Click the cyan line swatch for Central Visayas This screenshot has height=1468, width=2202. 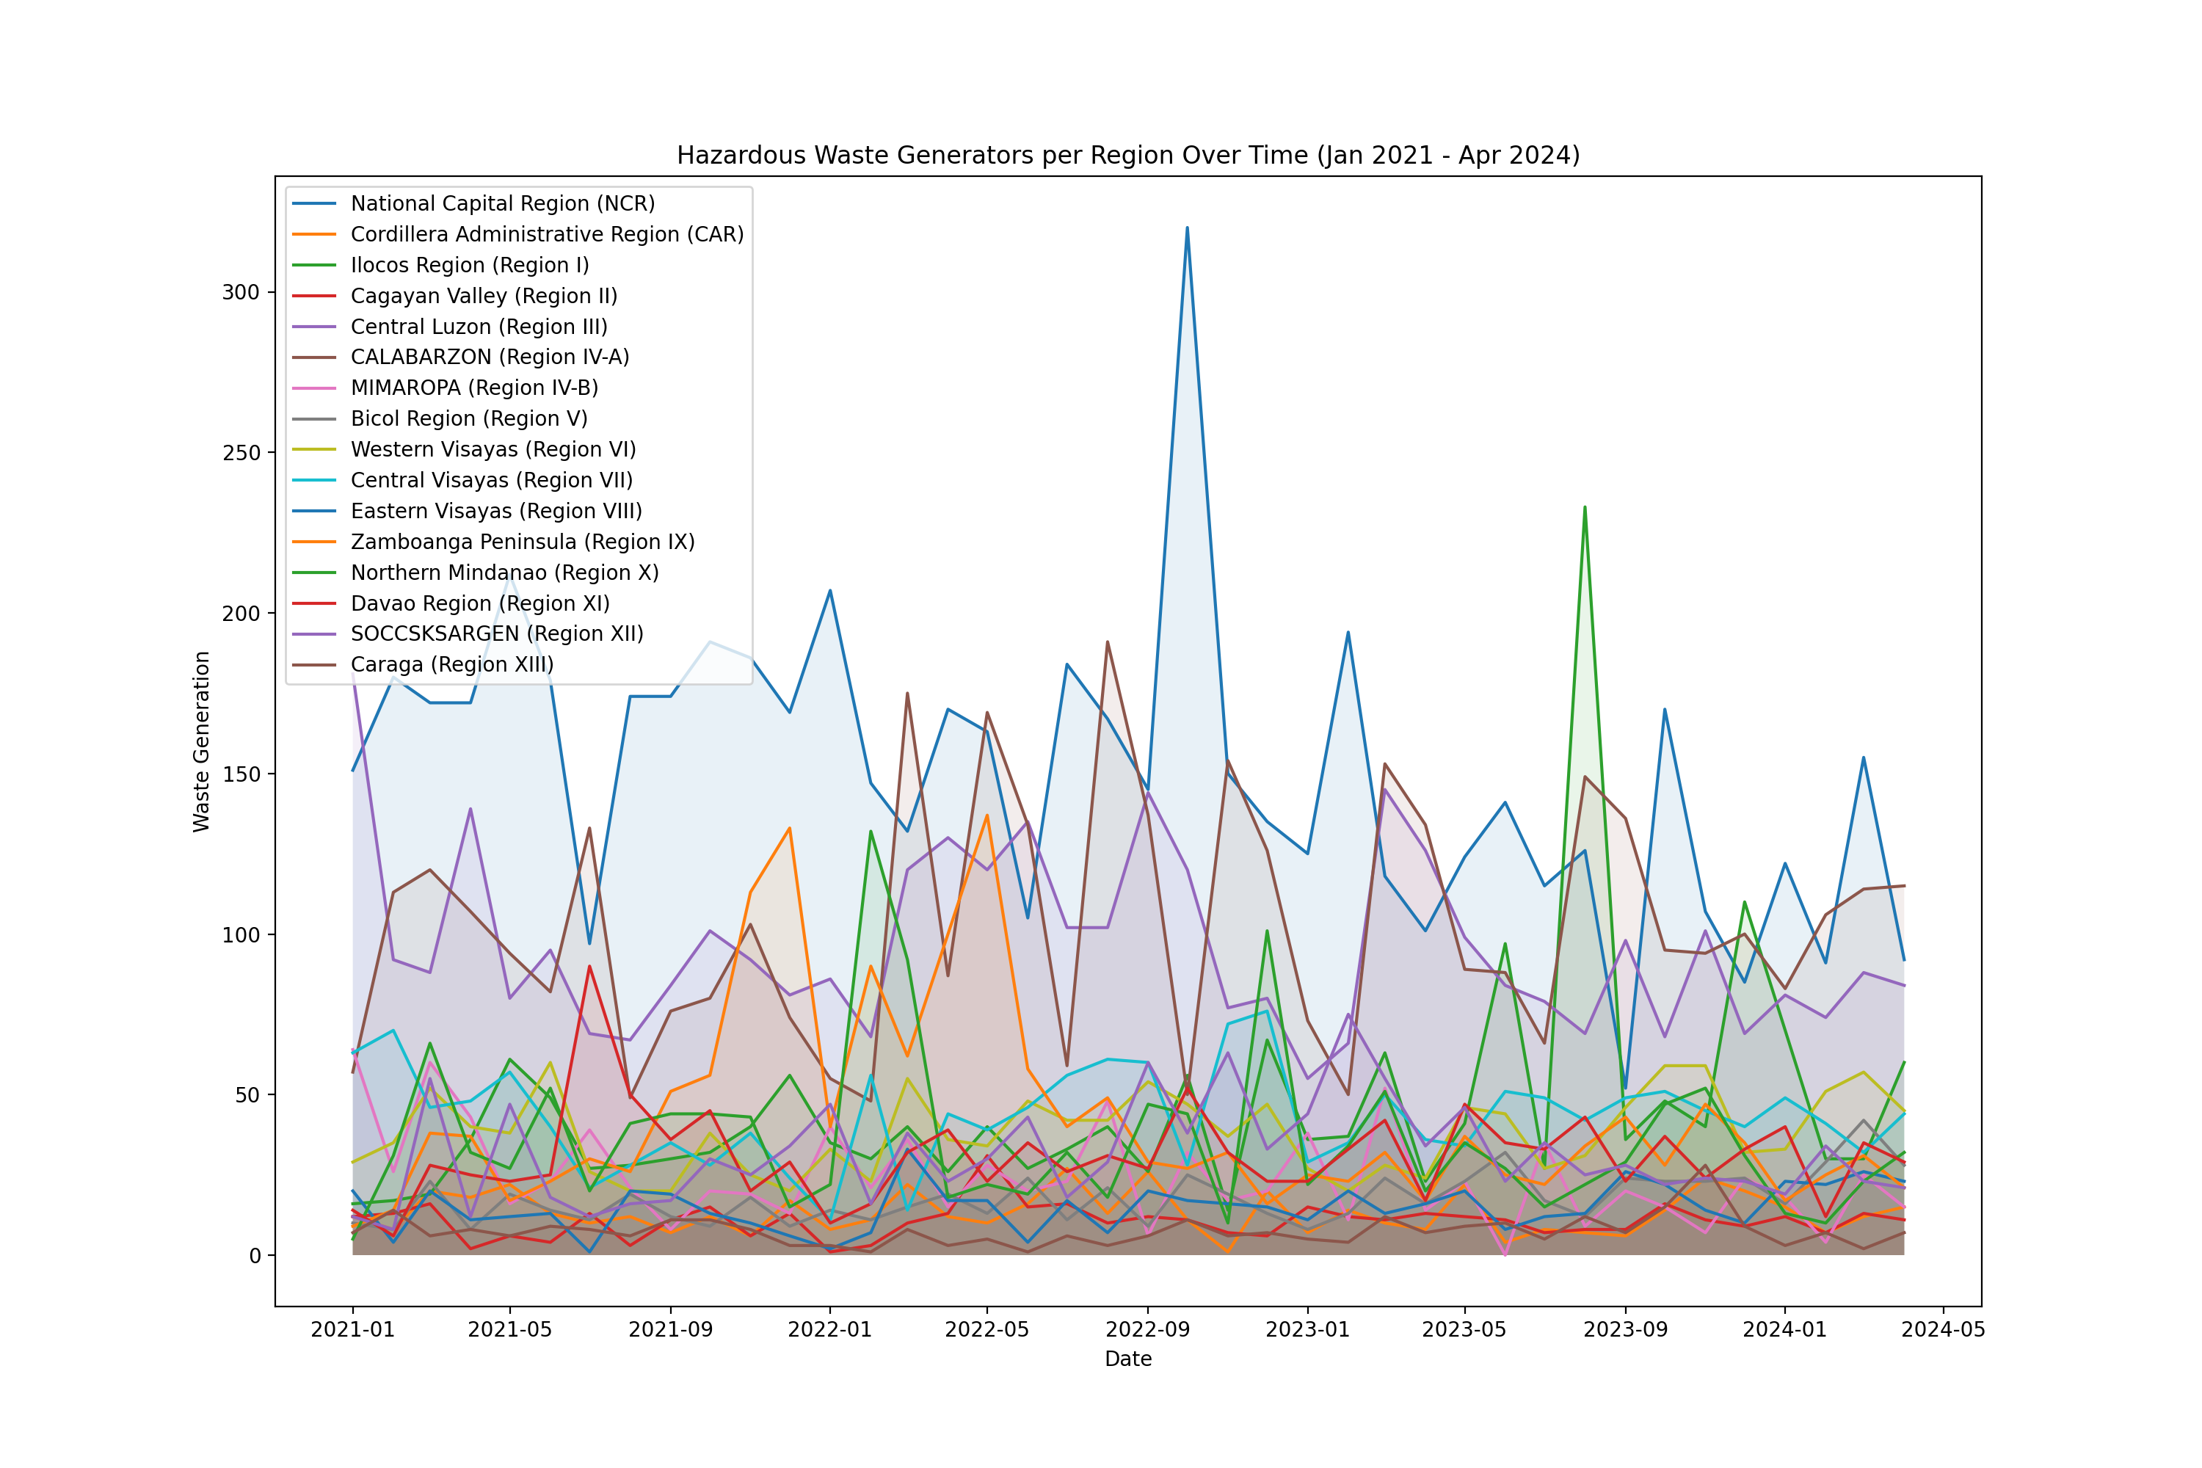click(313, 480)
